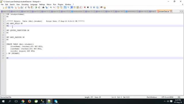Open the Search menu
The image size is (184, 104).
point(12,5)
